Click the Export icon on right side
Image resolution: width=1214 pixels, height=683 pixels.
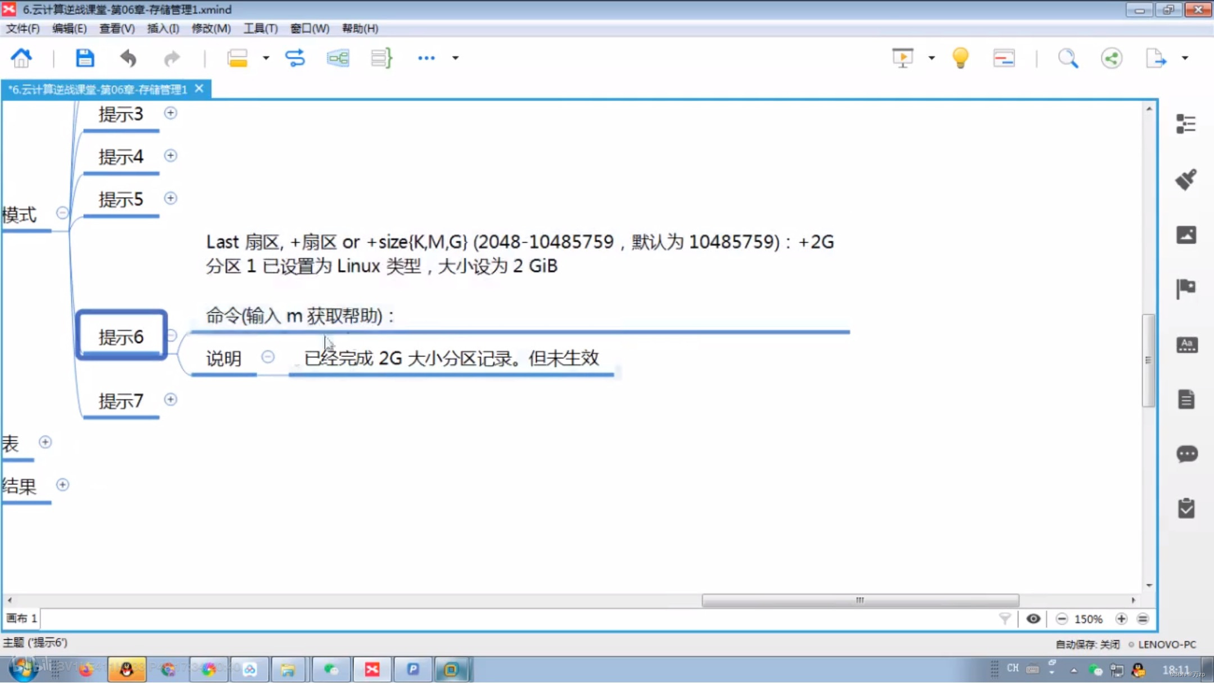click(1158, 58)
